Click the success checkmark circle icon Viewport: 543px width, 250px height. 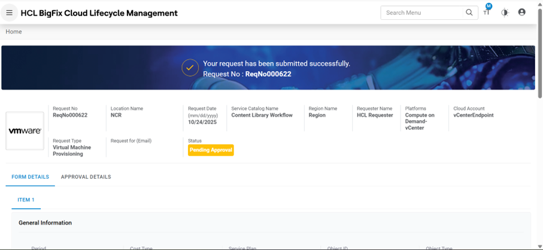click(x=190, y=68)
